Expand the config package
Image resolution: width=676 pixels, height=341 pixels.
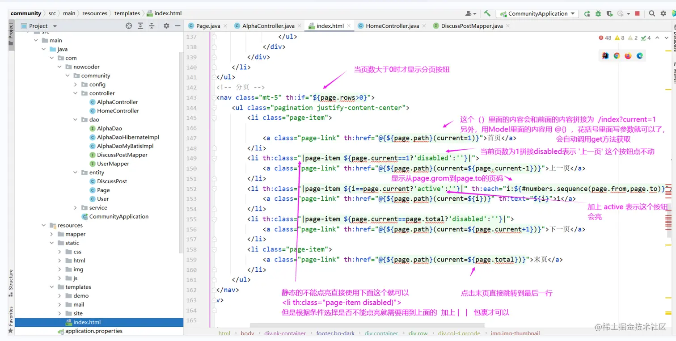click(x=76, y=84)
